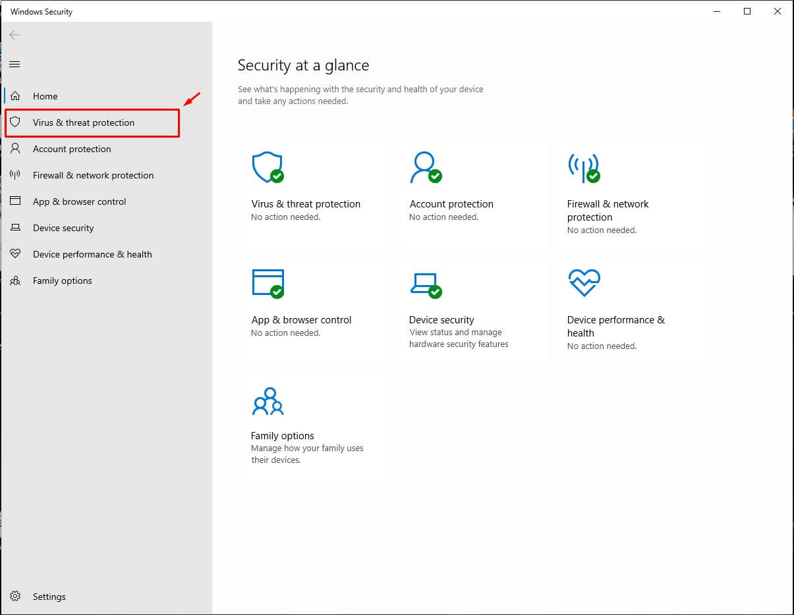Click the Device security laptop icon tile
Image resolution: width=794 pixels, height=615 pixels.
[x=425, y=283]
